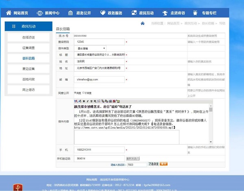Open 在线访谈 in the left sidebar
Viewport: 244px width, 191px height.
[x=28, y=37]
